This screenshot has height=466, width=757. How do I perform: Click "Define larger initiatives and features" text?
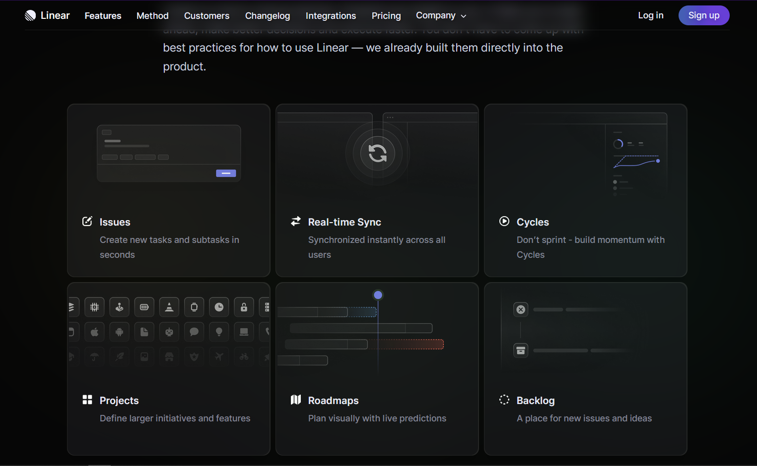(175, 418)
